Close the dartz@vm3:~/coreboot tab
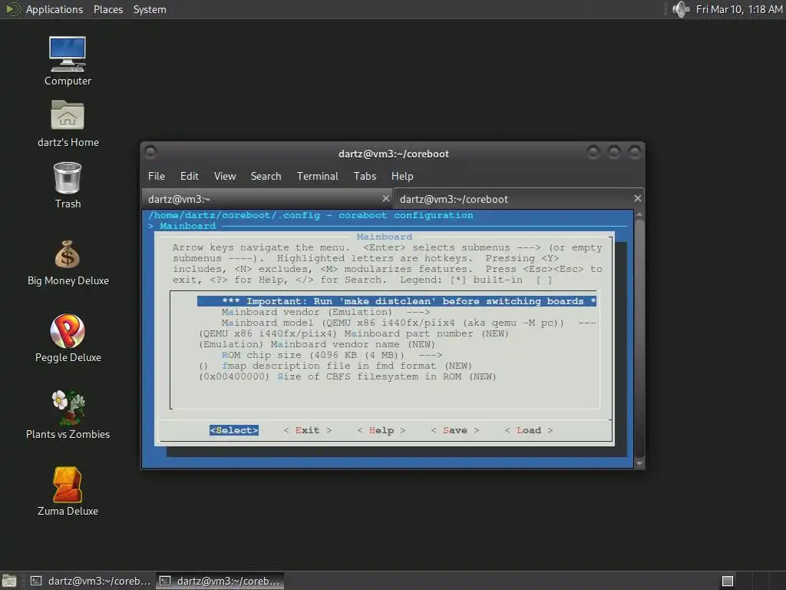Image resolution: width=786 pixels, height=590 pixels. pos(638,199)
